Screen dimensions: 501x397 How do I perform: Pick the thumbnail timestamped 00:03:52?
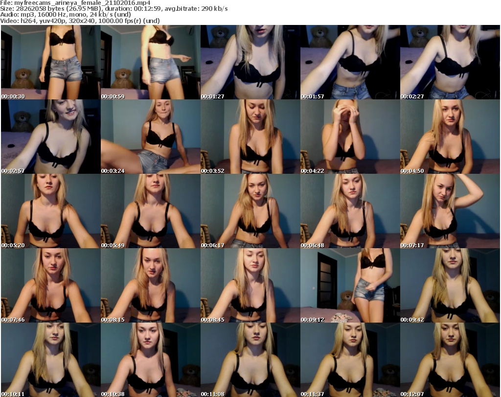[x=250, y=137]
